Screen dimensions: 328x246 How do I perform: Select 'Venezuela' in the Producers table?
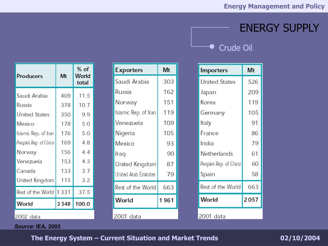pyautogui.click(x=29, y=161)
